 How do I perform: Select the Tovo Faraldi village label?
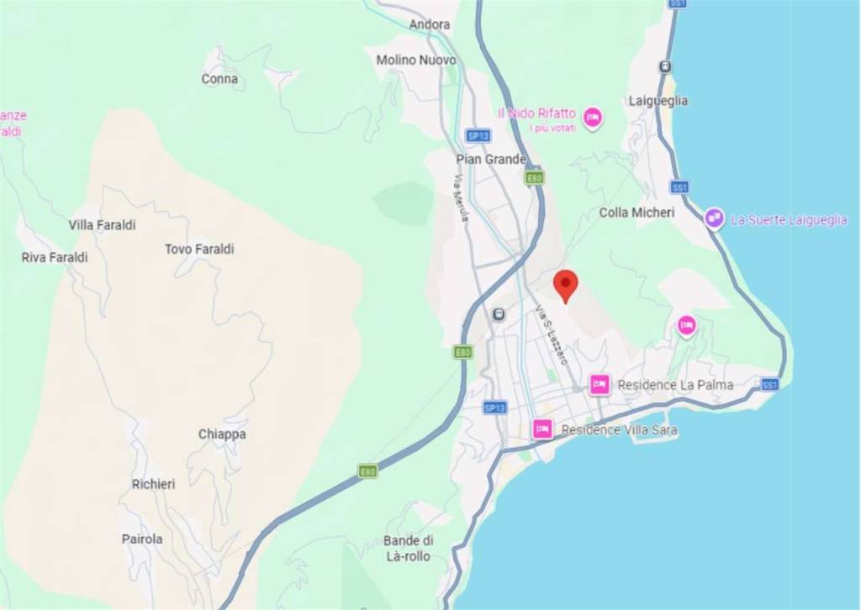(x=199, y=249)
